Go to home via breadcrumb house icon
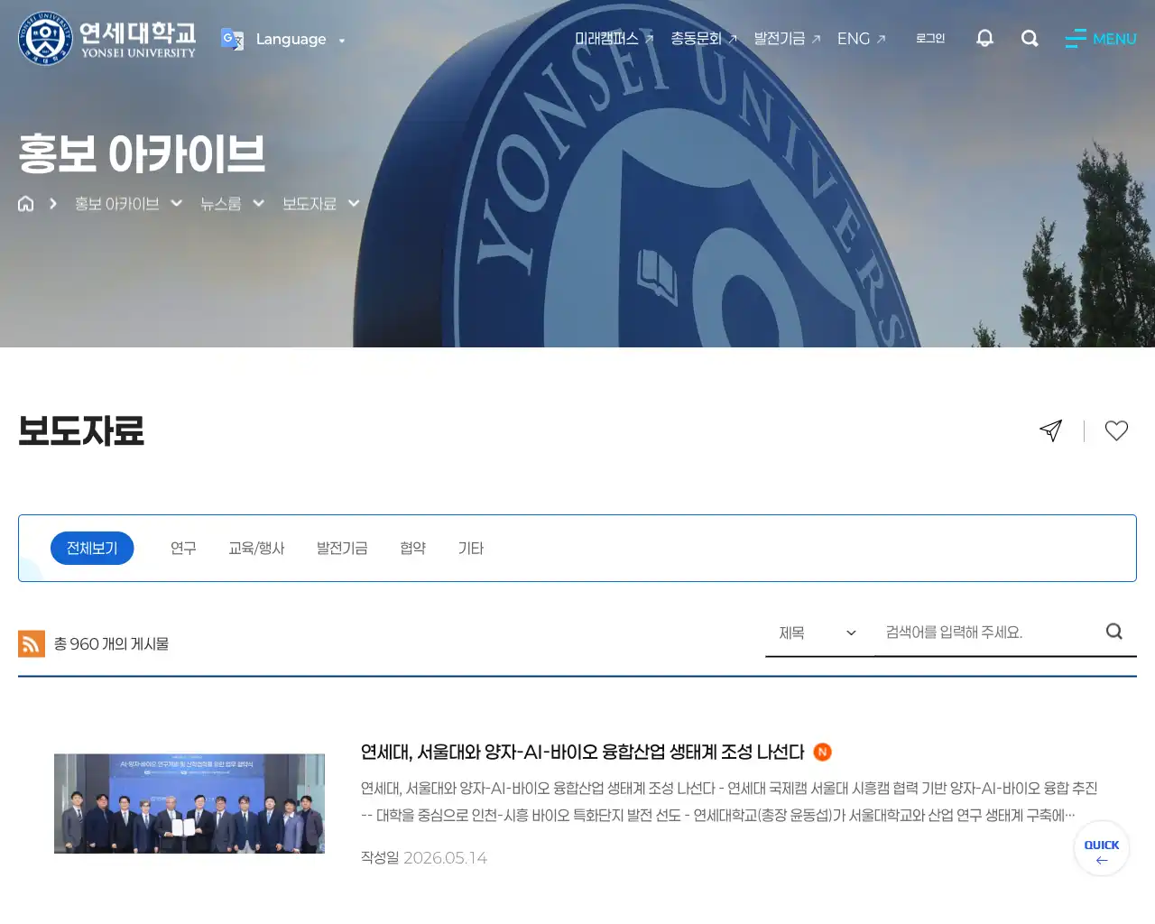The width and height of the screenshot is (1155, 924). click(26, 204)
